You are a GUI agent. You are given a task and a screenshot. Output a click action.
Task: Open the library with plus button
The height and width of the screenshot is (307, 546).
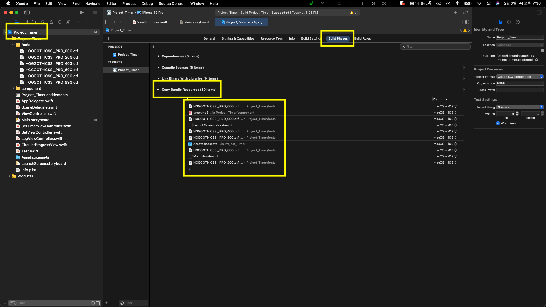(455, 13)
